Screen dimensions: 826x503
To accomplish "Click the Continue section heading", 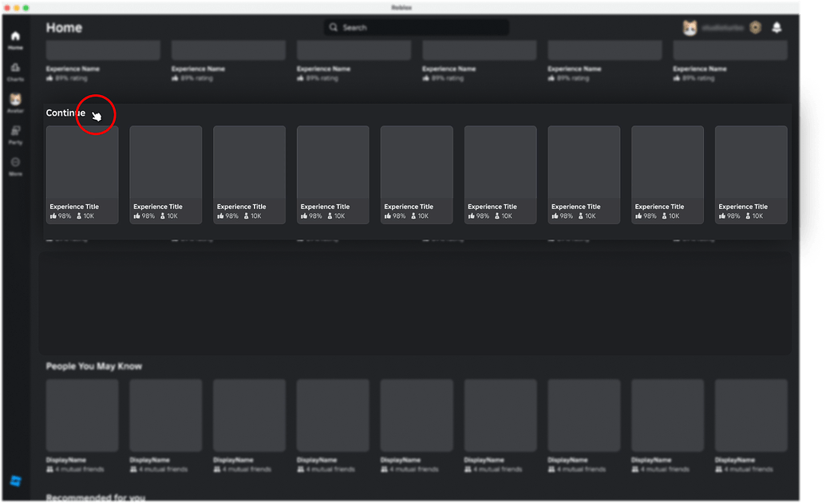I will (x=64, y=113).
